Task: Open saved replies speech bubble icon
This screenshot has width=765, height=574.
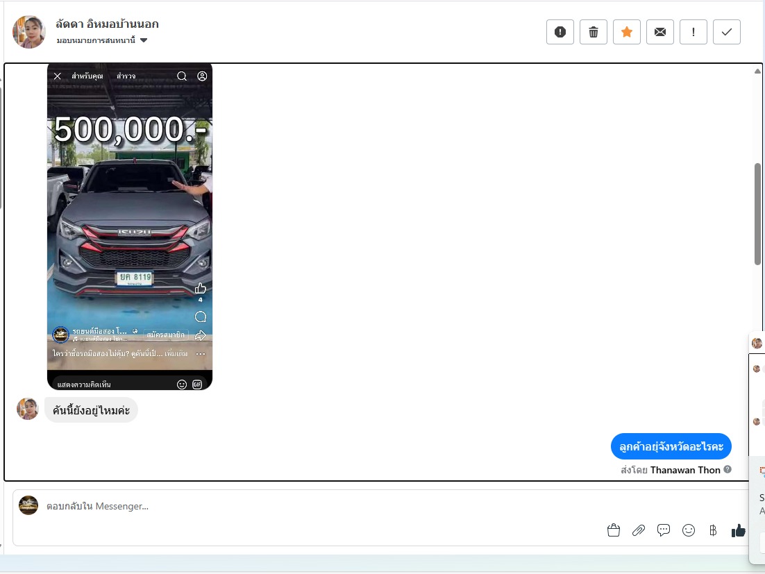Action: (x=664, y=530)
